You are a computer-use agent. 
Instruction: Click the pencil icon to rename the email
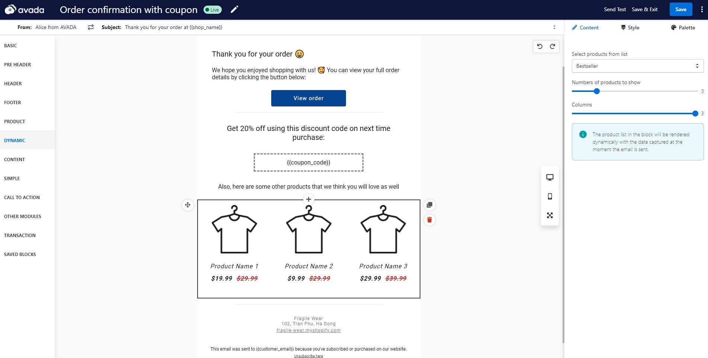click(234, 10)
